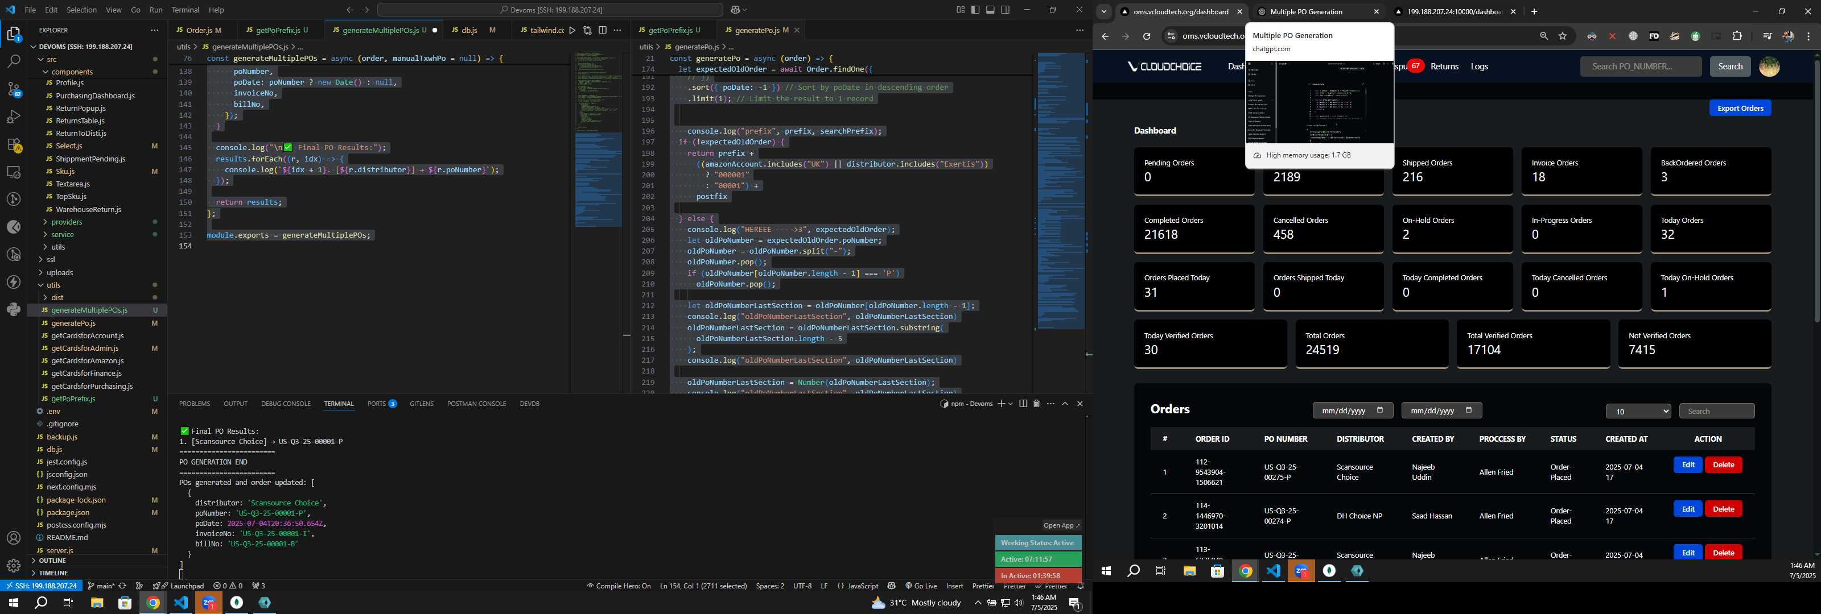Maximize the panel with the up chevron

(1065, 404)
